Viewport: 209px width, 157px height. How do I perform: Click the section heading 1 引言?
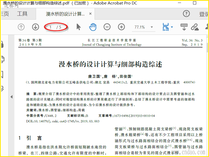tap(30, 138)
